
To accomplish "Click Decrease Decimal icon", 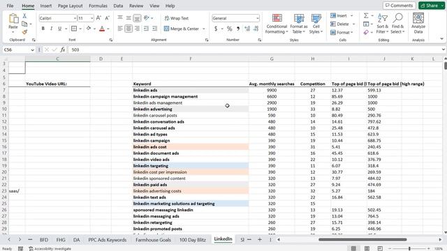I will tap(256, 29).
